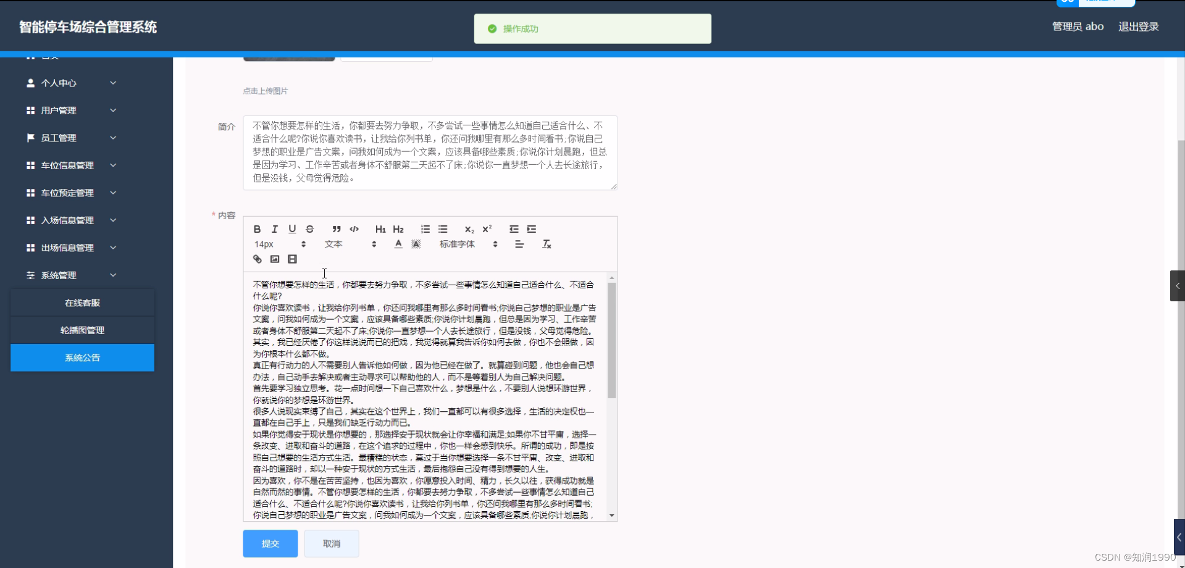Insert a blockquote in the editor

point(337,229)
